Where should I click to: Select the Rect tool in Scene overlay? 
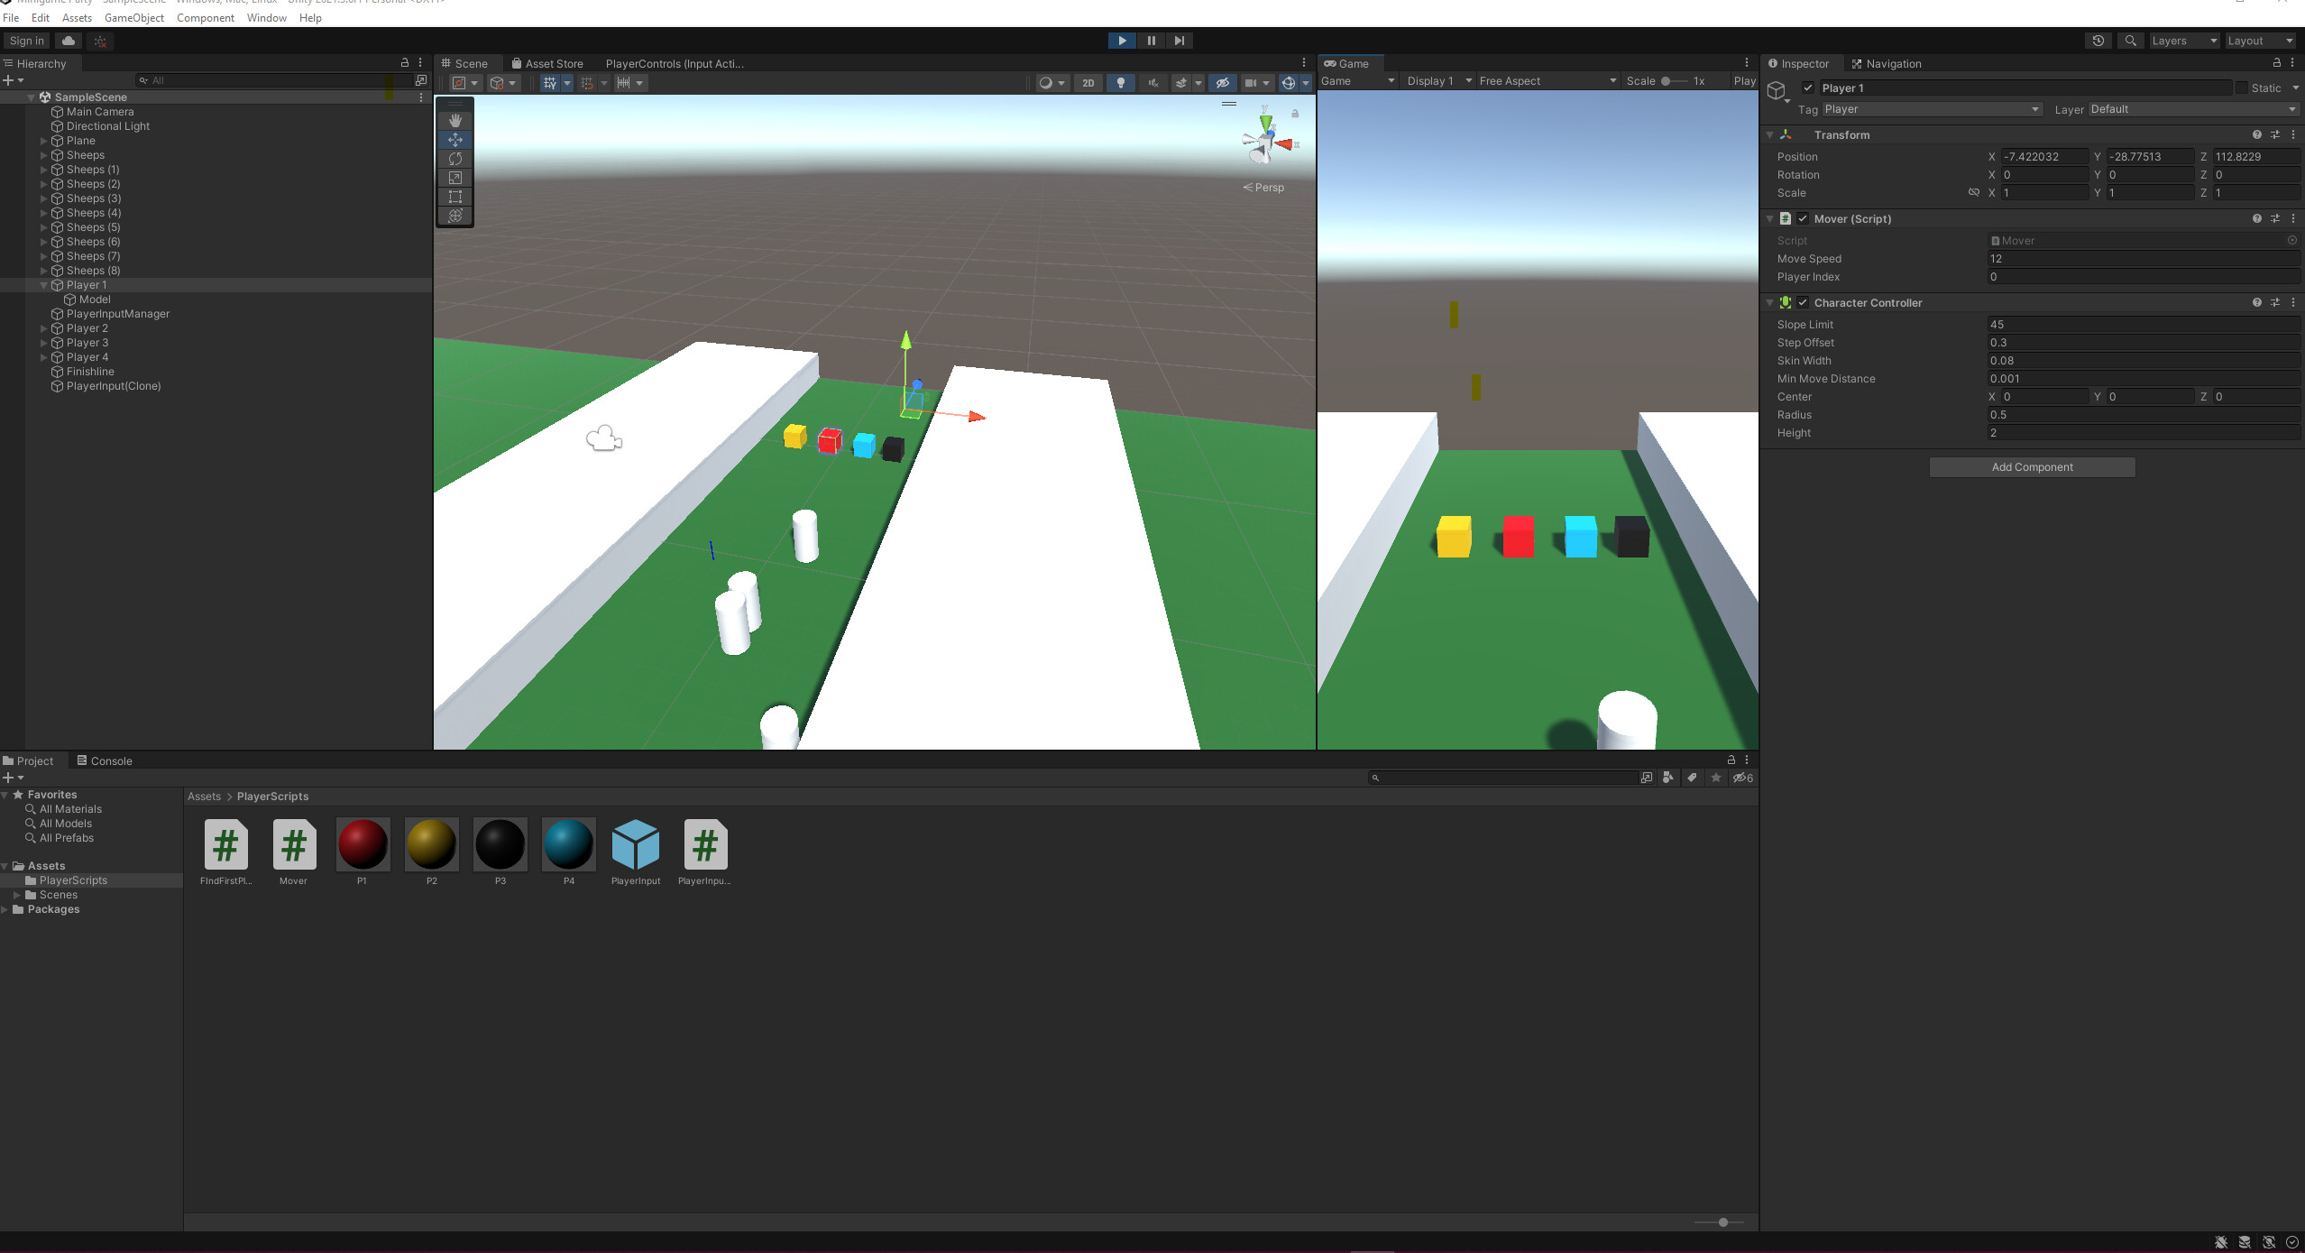point(455,197)
